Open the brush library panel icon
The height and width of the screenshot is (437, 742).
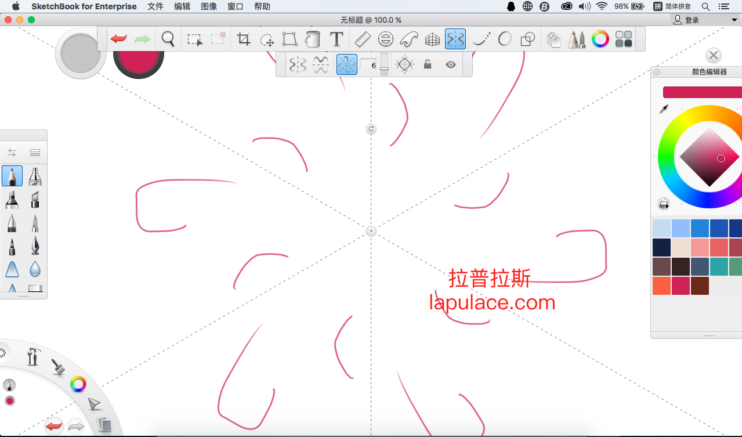[x=577, y=39]
